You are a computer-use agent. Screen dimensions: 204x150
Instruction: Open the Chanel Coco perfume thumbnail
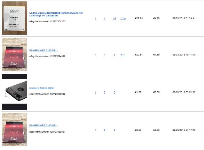click(15, 18)
